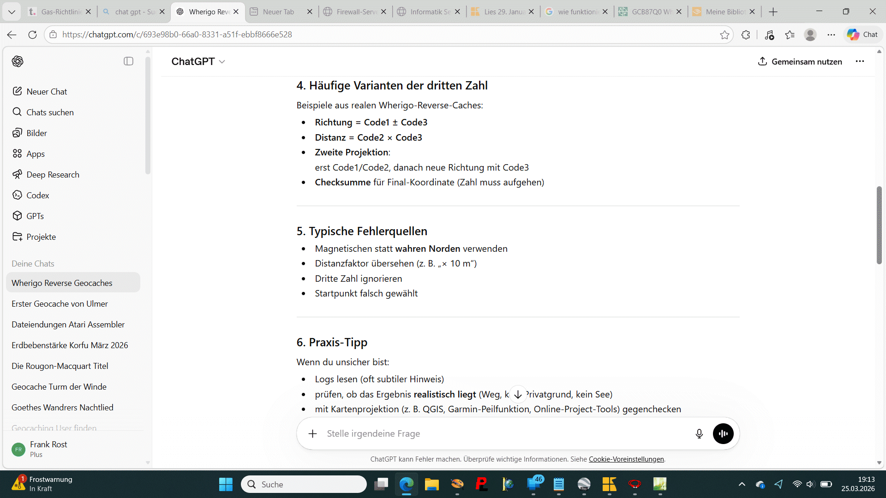
Task: Open the Bilder section
Action: pos(36,133)
